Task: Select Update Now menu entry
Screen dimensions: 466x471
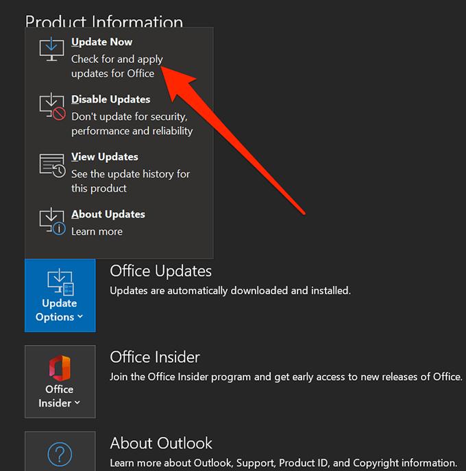Action: [x=102, y=42]
